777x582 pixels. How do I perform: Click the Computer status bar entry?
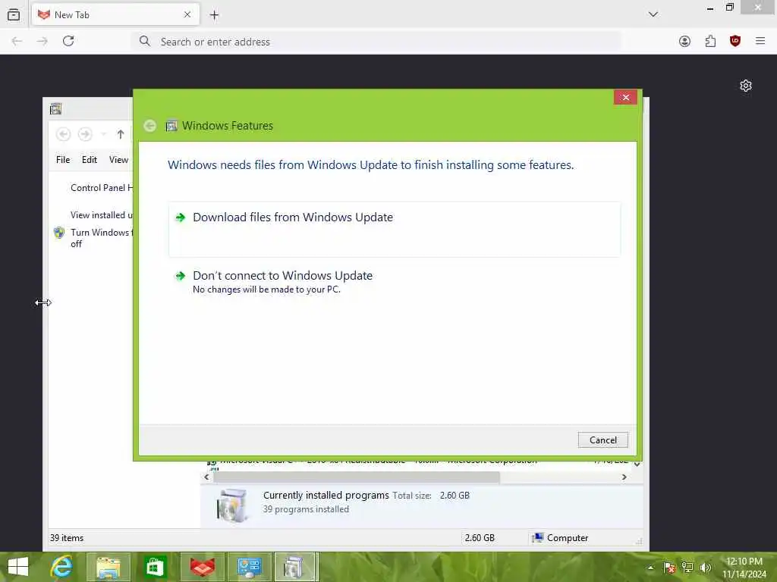[x=560, y=538]
